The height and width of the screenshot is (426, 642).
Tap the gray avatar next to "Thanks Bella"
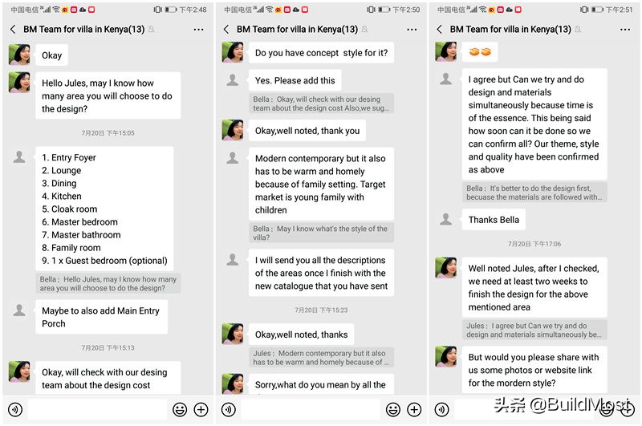446,219
